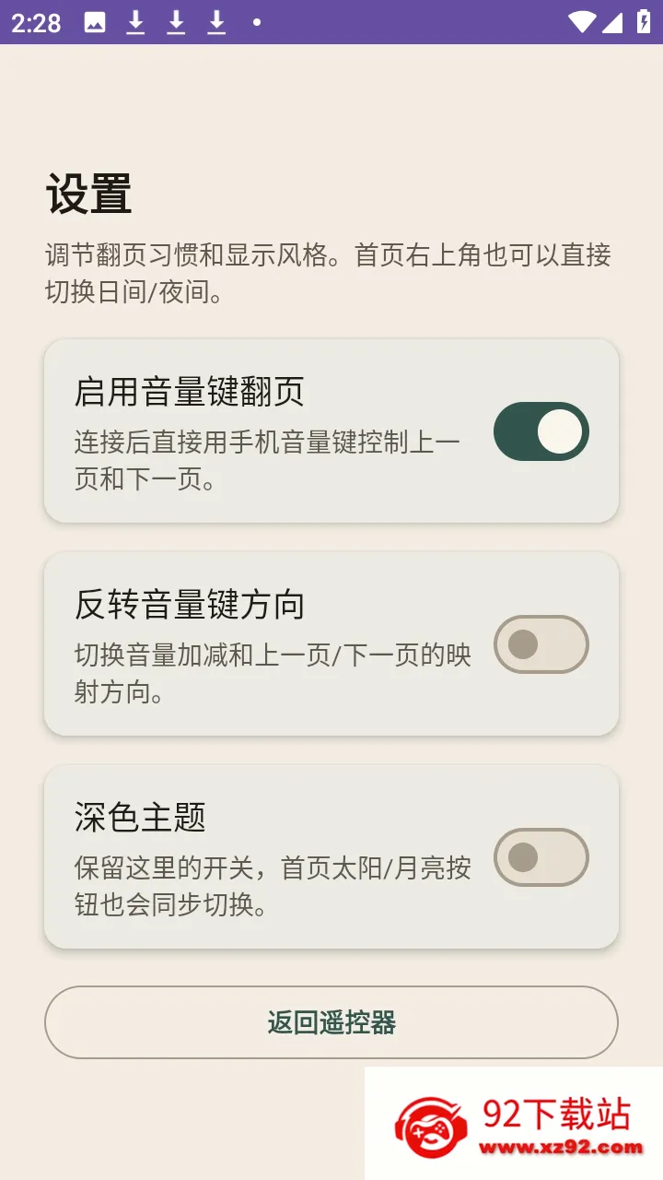Image resolution: width=663 pixels, height=1180 pixels.
Task: Tap the 设置 page heading
Action: pos(88,195)
